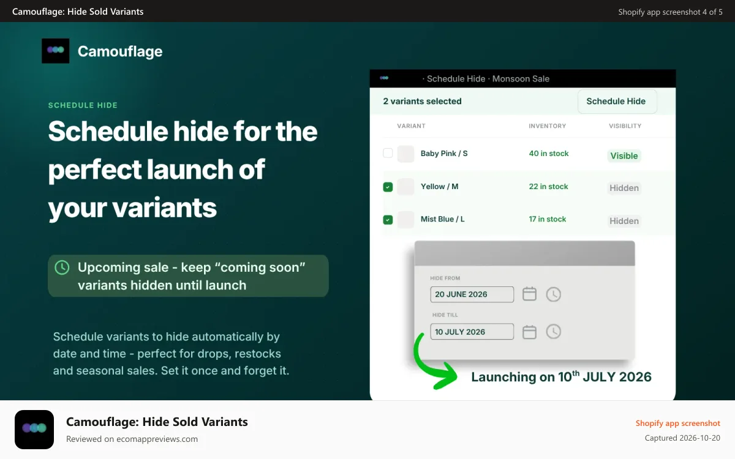Click the 'HIDE FROM' field label
Image resolution: width=735 pixels, height=459 pixels.
pos(445,278)
